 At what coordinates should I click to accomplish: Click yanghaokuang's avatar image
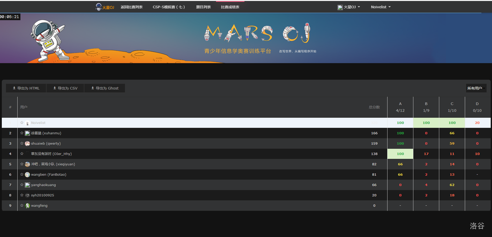coord(27,185)
